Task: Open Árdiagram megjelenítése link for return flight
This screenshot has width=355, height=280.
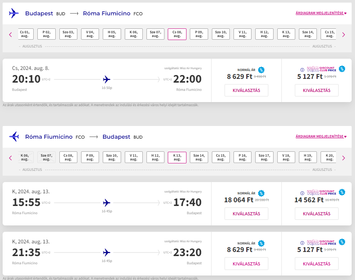Action: 321,136
